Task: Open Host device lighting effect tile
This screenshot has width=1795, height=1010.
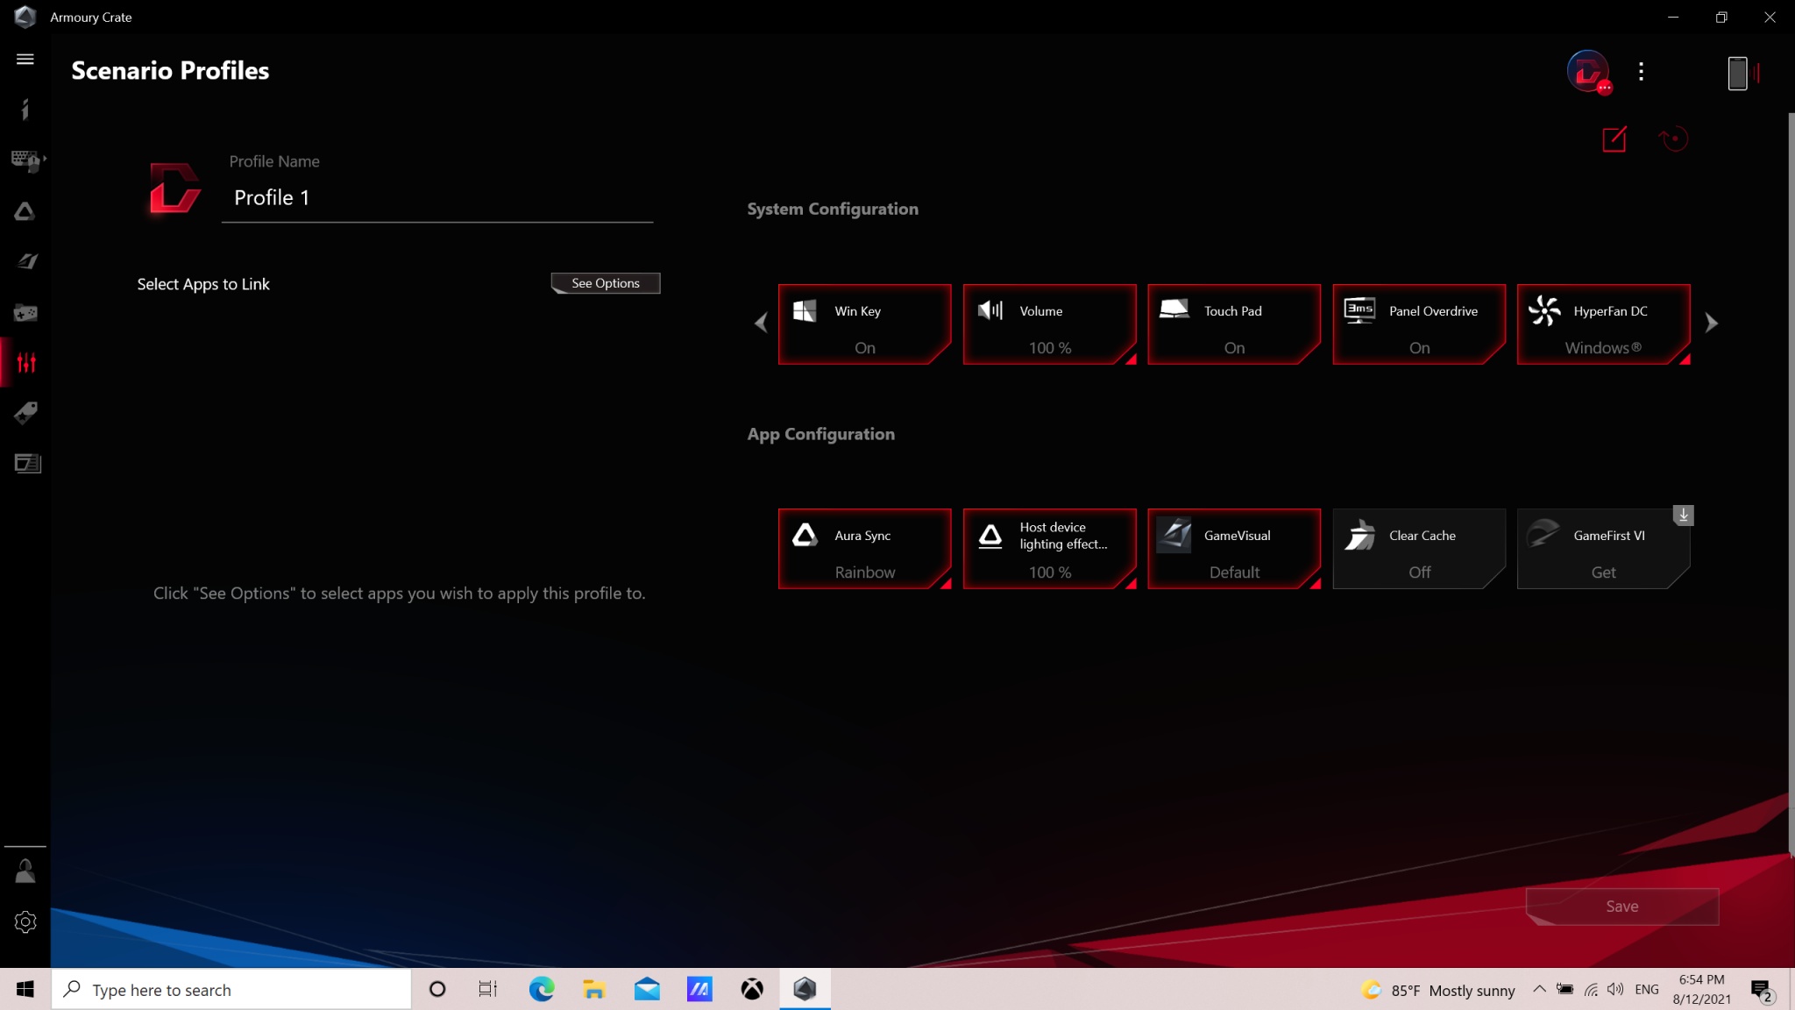Action: 1049,549
